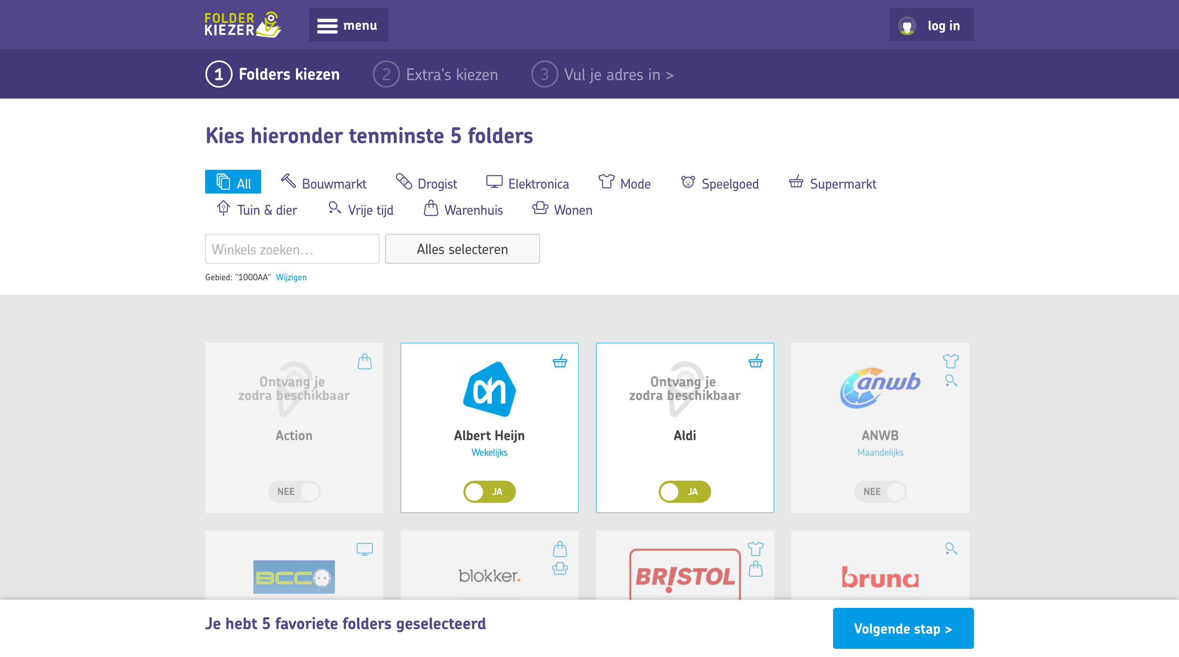Click the BCC logo
Viewport: 1179px width, 657px height.
pyautogui.click(x=294, y=576)
